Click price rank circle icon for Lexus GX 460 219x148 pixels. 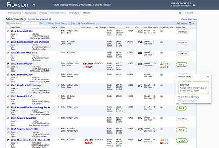[x=162, y=31]
